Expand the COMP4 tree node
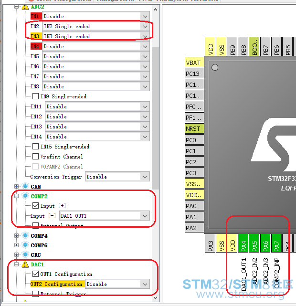Image resolution: width=296 pixels, height=306 pixels. coord(16,235)
